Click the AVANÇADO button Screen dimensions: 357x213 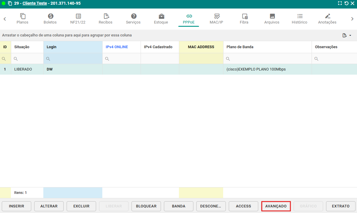[276, 206]
